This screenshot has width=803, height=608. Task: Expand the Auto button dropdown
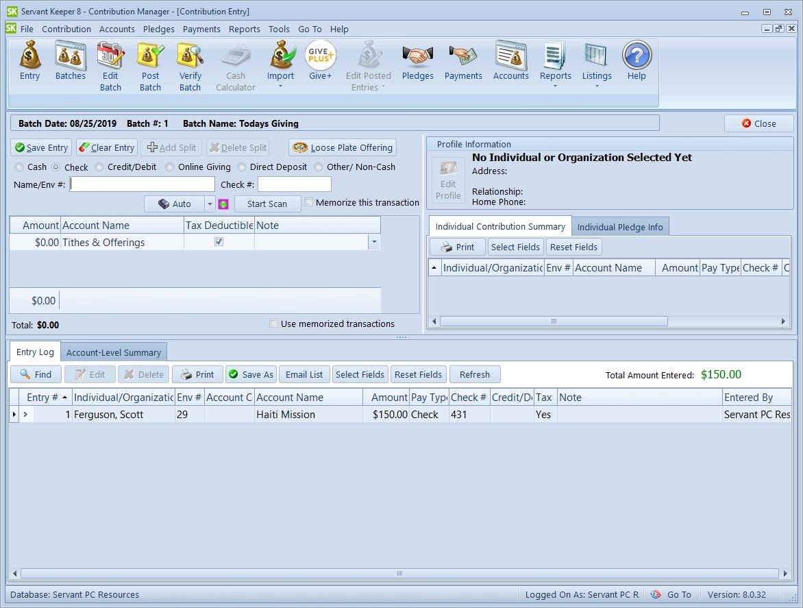click(208, 204)
